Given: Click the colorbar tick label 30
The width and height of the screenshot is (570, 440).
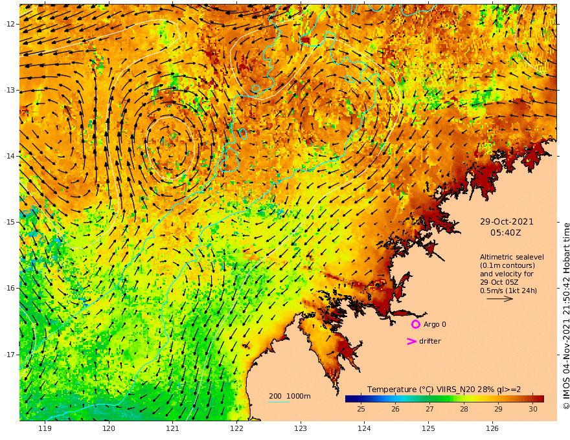Looking at the screenshot, I should 533,409.
